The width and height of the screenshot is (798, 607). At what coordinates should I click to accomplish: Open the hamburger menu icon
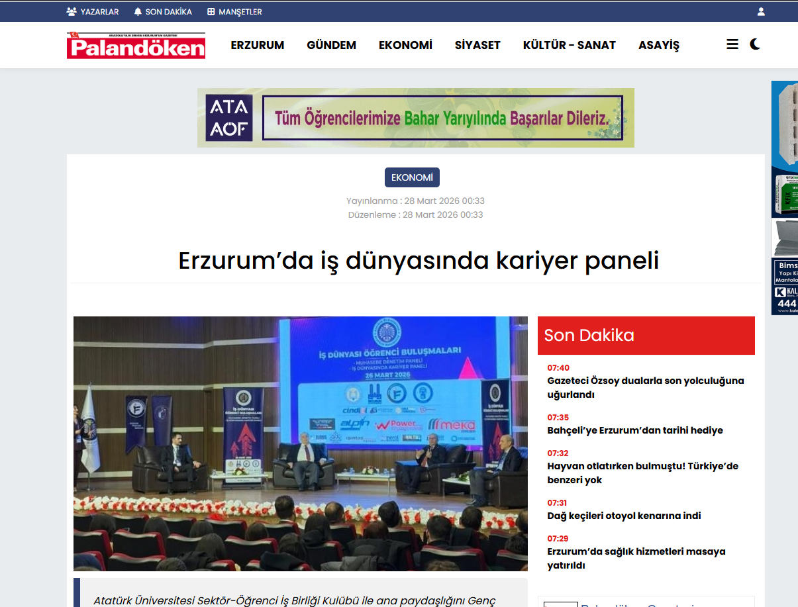[x=732, y=44]
